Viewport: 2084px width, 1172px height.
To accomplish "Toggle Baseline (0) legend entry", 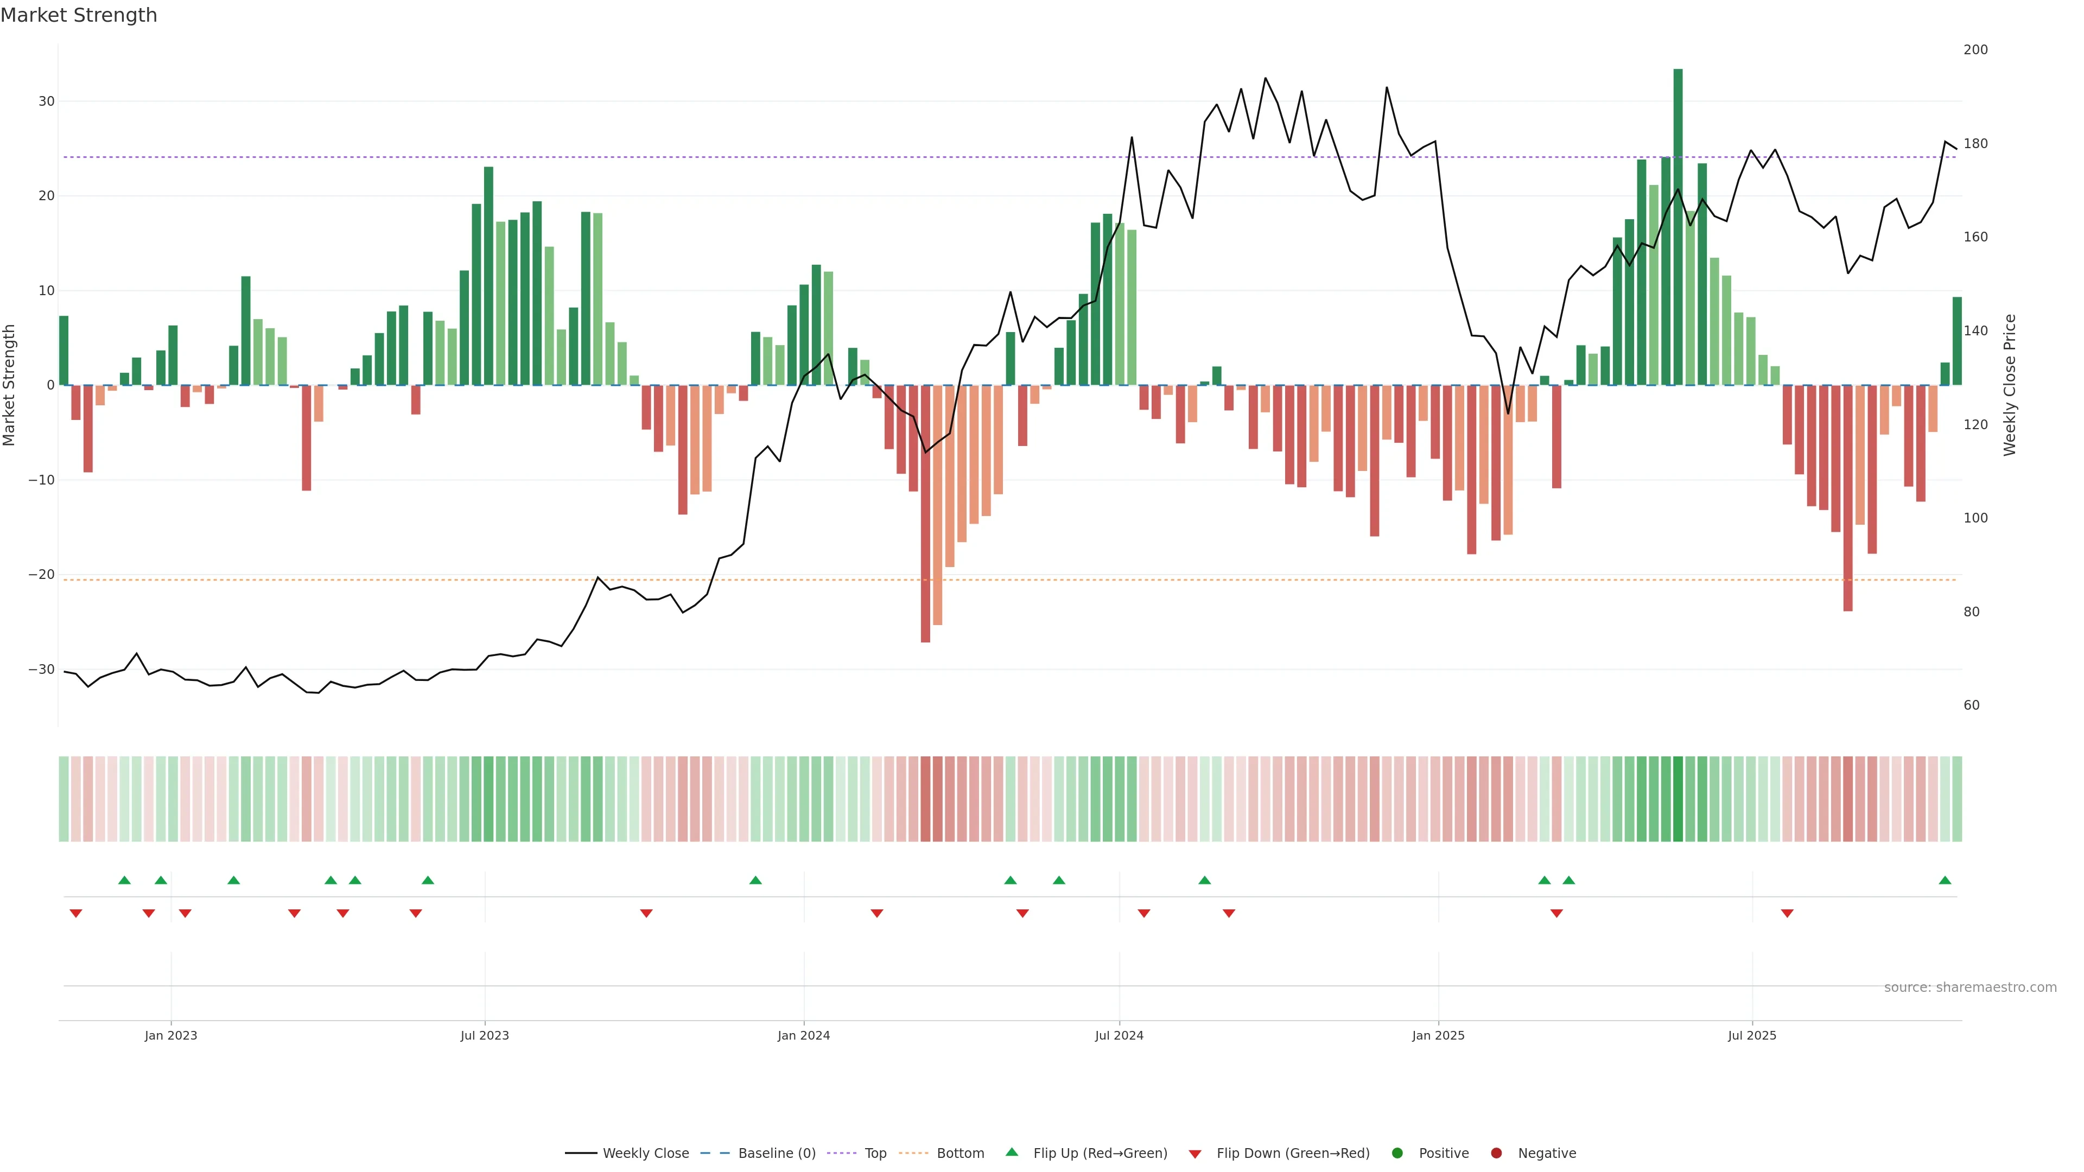I will [x=776, y=1152].
